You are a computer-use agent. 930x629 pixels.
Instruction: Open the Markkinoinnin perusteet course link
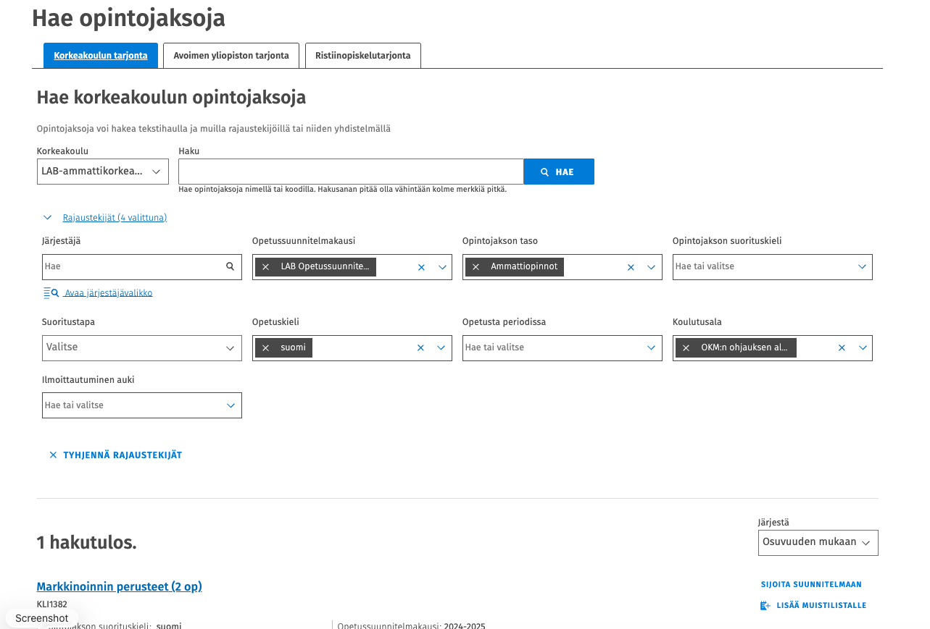click(119, 586)
